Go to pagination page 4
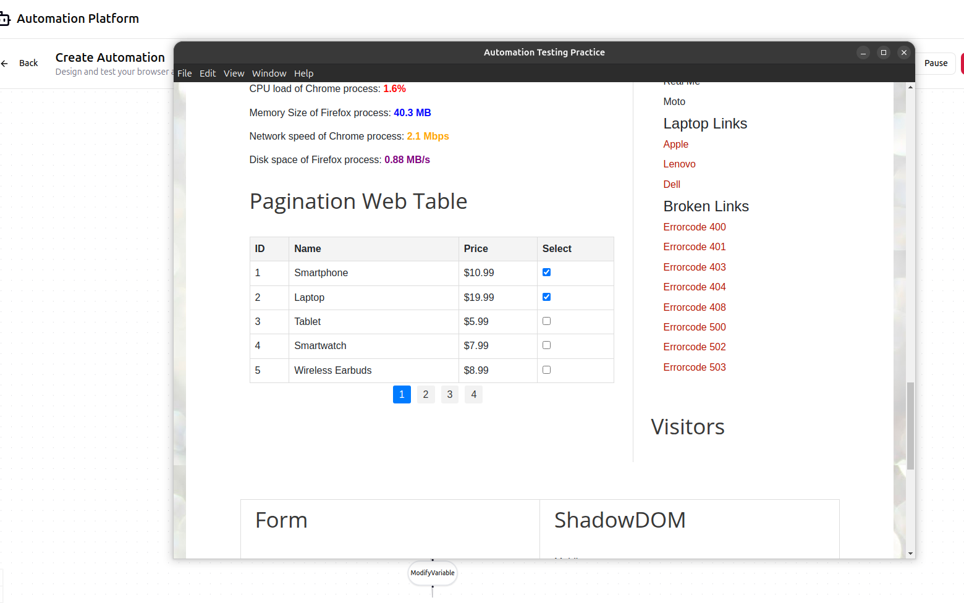This screenshot has height=603, width=964. tap(473, 394)
